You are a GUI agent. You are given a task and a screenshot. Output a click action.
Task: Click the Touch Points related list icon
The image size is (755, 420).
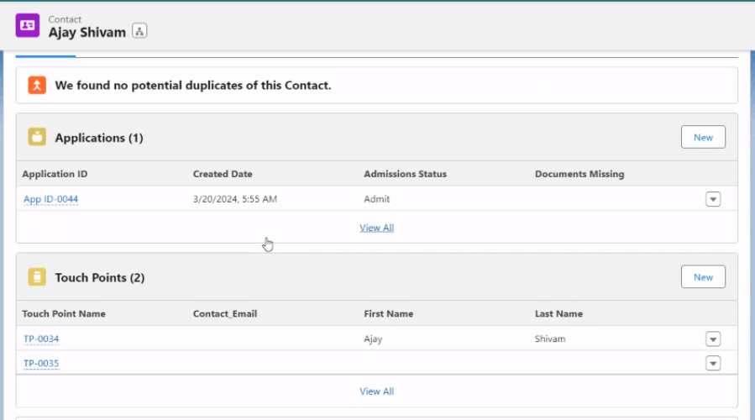(x=37, y=277)
